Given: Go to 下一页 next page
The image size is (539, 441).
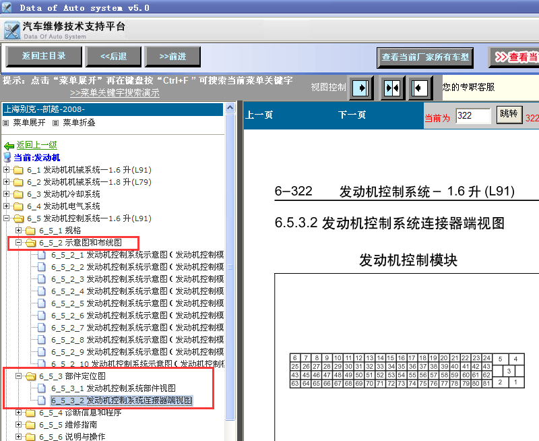Looking at the screenshot, I should (352, 115).
